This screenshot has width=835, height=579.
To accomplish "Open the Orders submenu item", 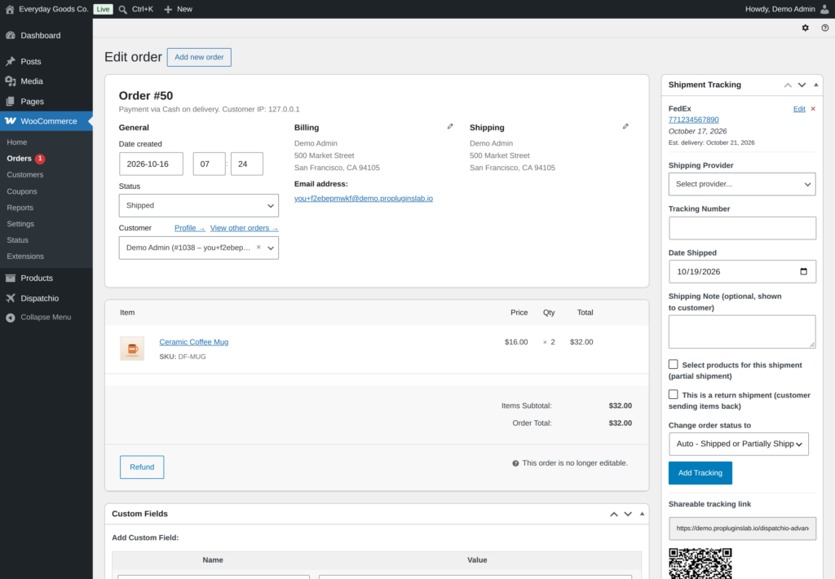I will pyautogui.click(x=20, y=159).
